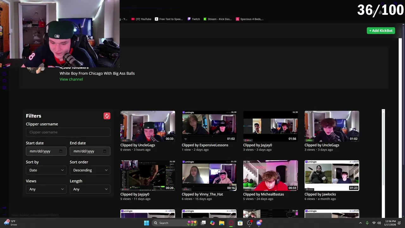Screen dimensions: 405x228
Task: Open the weather widget showing 15°F Snow
Action: pyautogui.click(x=10, y=223)
